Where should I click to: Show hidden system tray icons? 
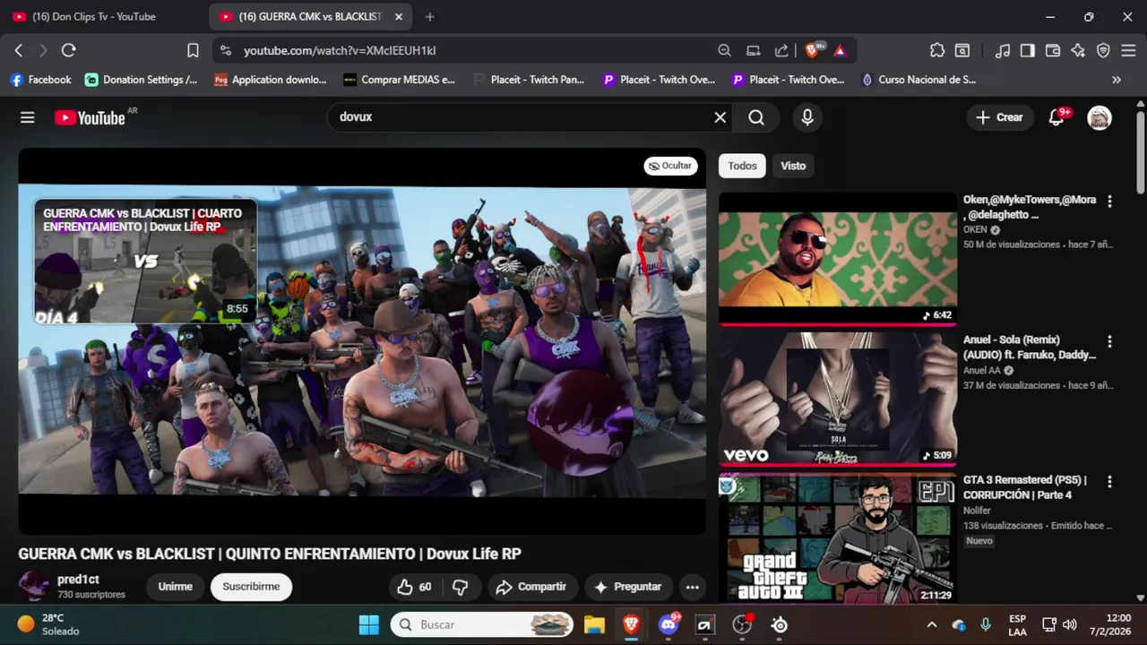point(931,624)
